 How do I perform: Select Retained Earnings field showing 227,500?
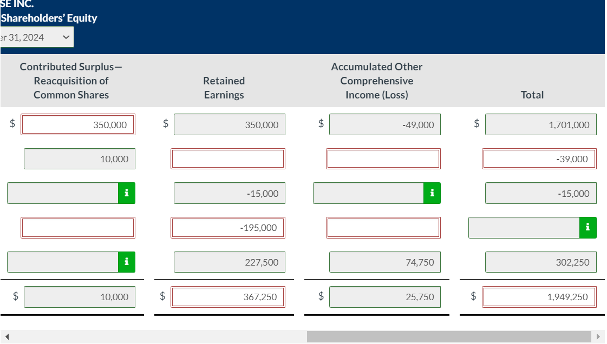click(230, 262)
